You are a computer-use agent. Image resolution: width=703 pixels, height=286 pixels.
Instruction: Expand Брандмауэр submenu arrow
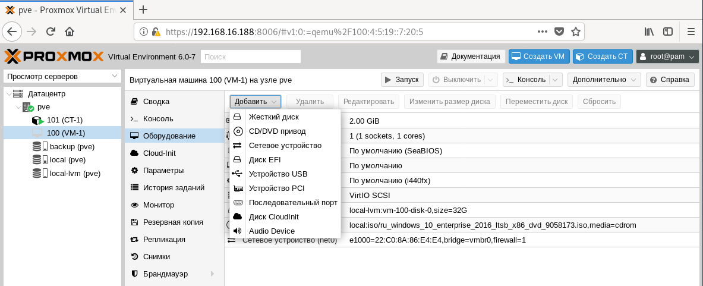(x=212, y=274)
